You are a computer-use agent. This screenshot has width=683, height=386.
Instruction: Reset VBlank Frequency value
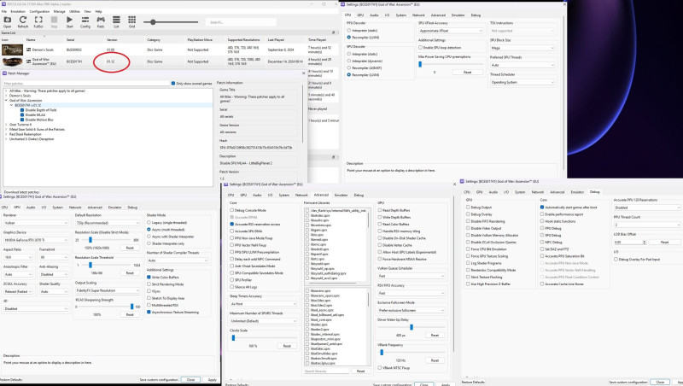435,360
